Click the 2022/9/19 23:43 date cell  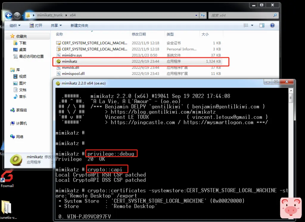(145, 74)
